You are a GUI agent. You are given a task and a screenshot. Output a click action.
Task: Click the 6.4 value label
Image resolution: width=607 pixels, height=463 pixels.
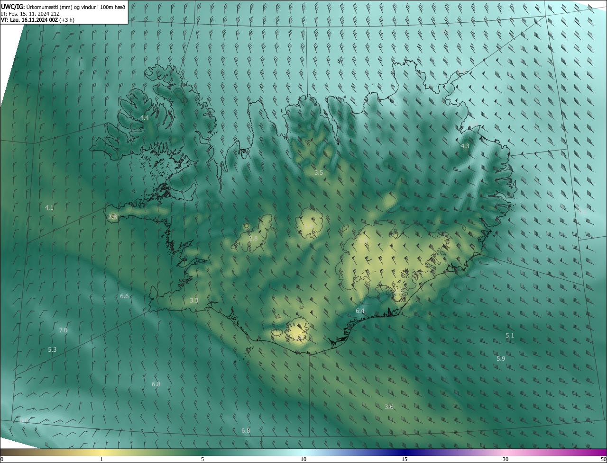(360, 311)
